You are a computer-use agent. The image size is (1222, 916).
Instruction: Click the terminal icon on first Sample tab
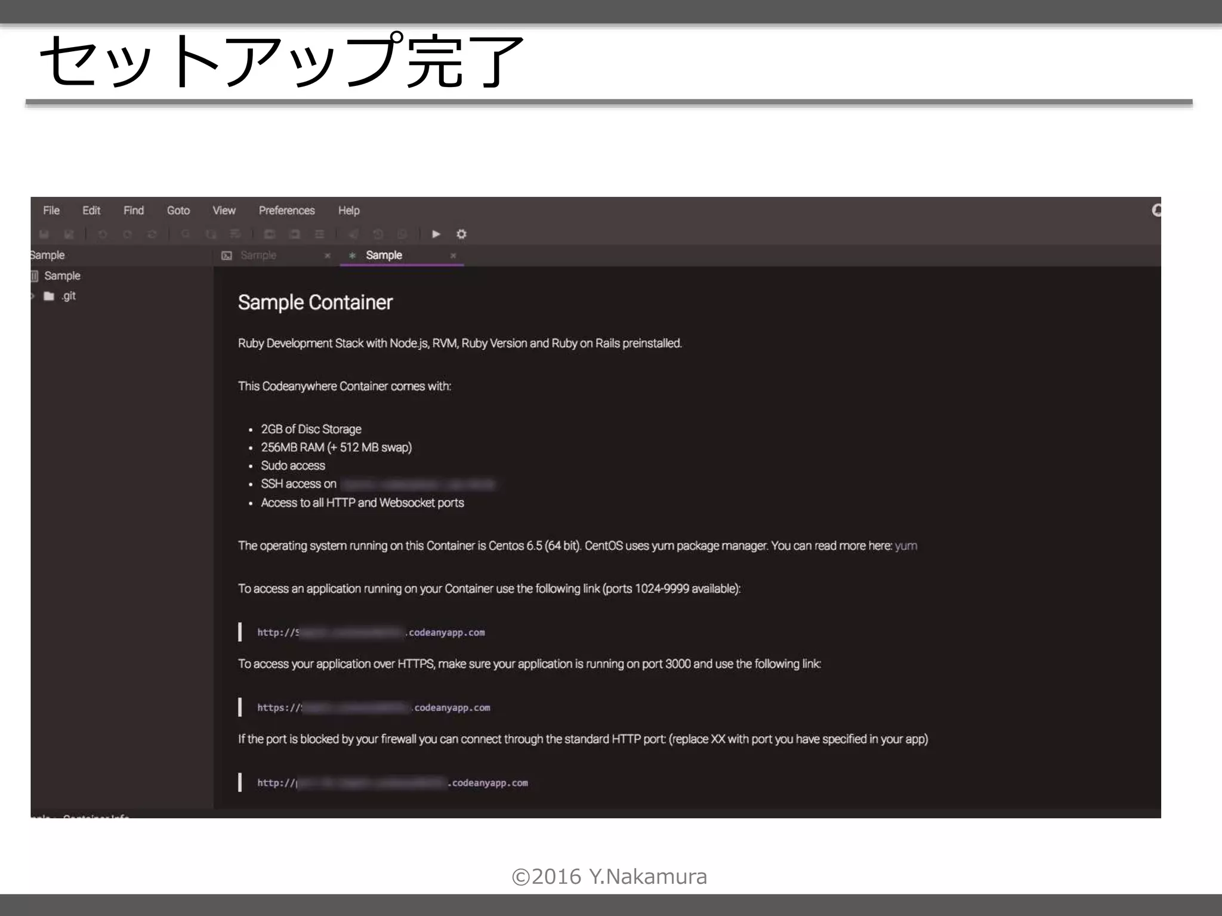[x=227, y=256]
